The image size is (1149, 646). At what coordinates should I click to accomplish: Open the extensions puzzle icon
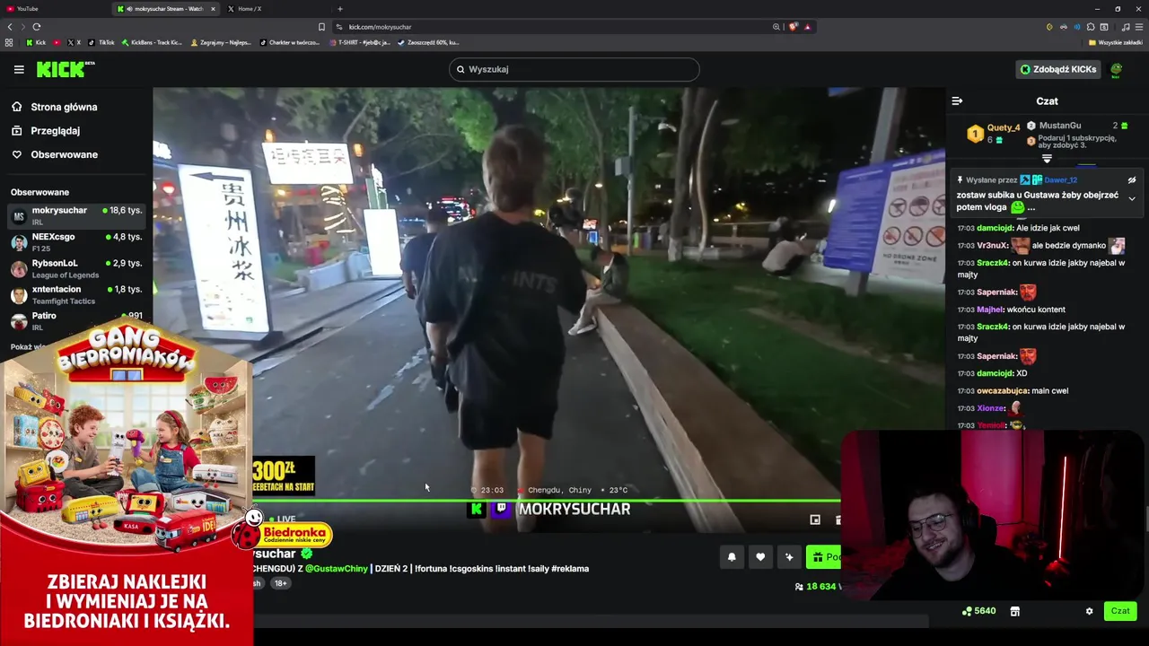click(1091, 27)
